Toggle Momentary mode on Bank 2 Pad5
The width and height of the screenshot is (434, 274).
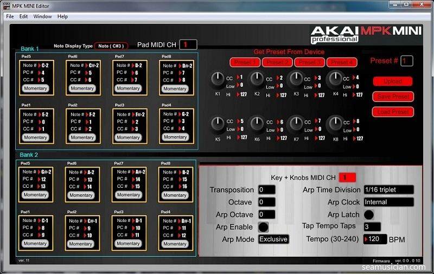point(35,195)
